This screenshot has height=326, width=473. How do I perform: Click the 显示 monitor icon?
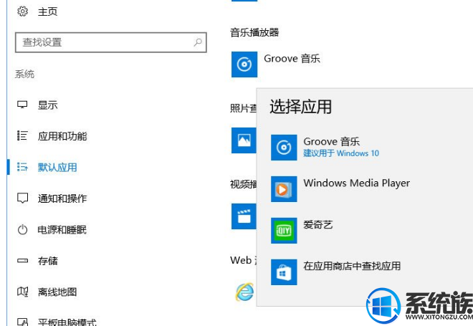pyautogui.click(x=22, y=105)
